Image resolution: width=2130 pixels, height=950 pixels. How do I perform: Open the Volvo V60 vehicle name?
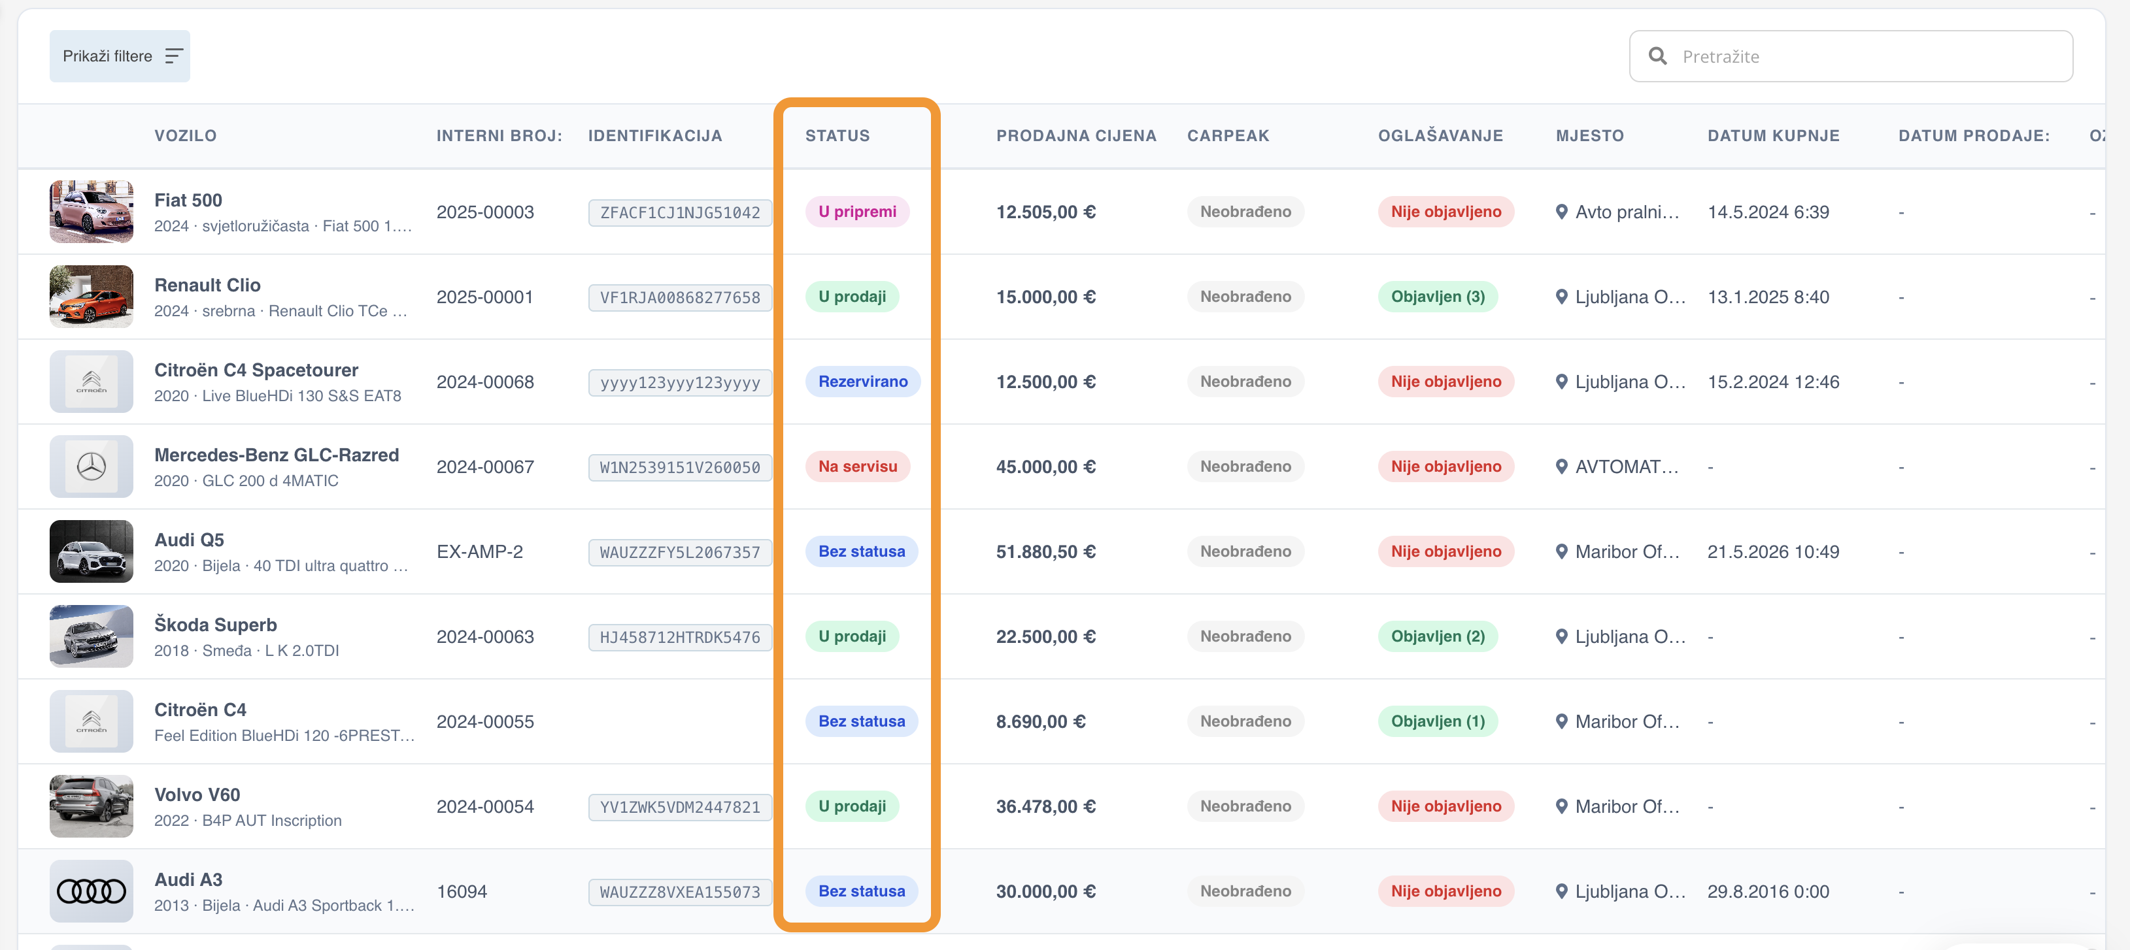pos(197,794)
